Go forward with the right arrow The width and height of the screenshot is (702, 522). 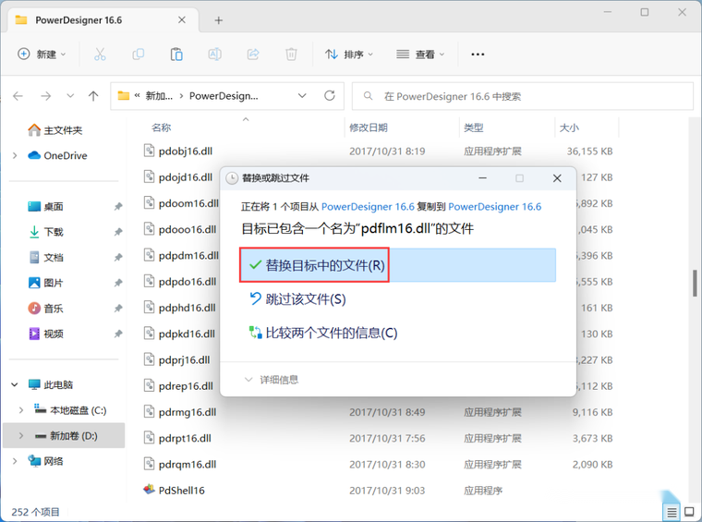(x=45, y=96)
